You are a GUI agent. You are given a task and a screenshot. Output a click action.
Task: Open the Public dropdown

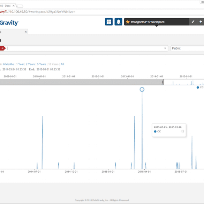point(187,48)
